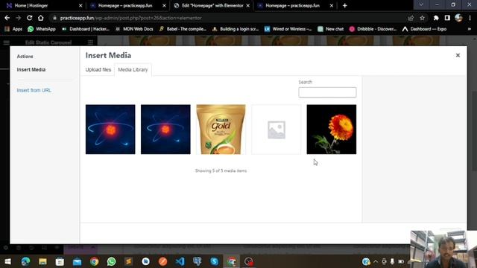Select the blank placeholder media thumbnail
This screenshot has height=268, width=477.
point(277,130)
